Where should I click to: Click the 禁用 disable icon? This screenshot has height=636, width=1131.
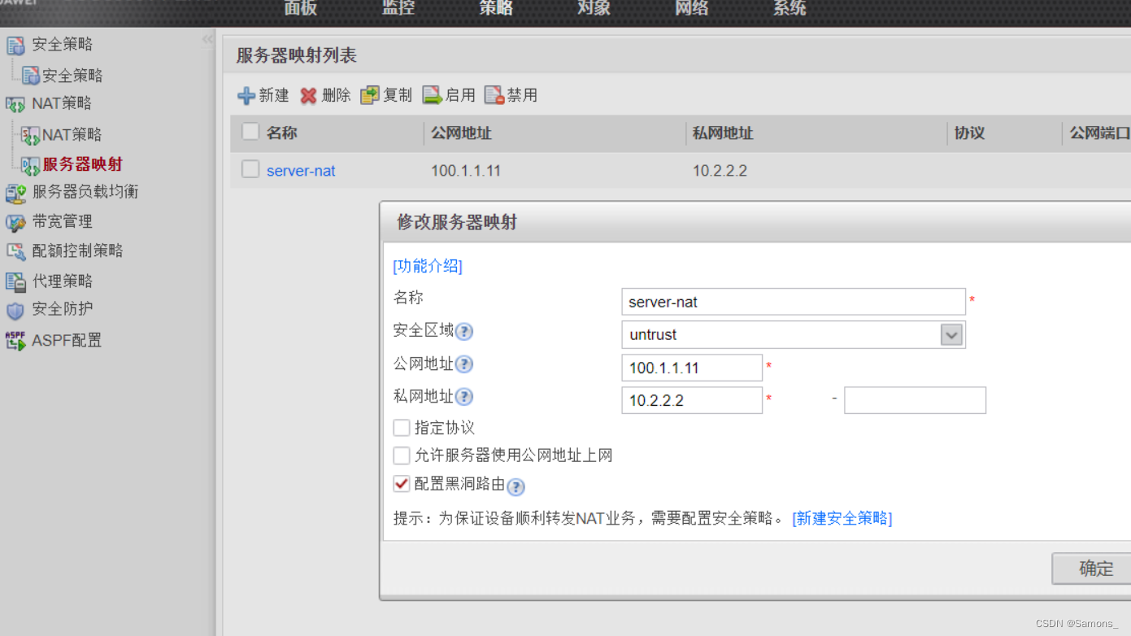[x=494, y=95]
